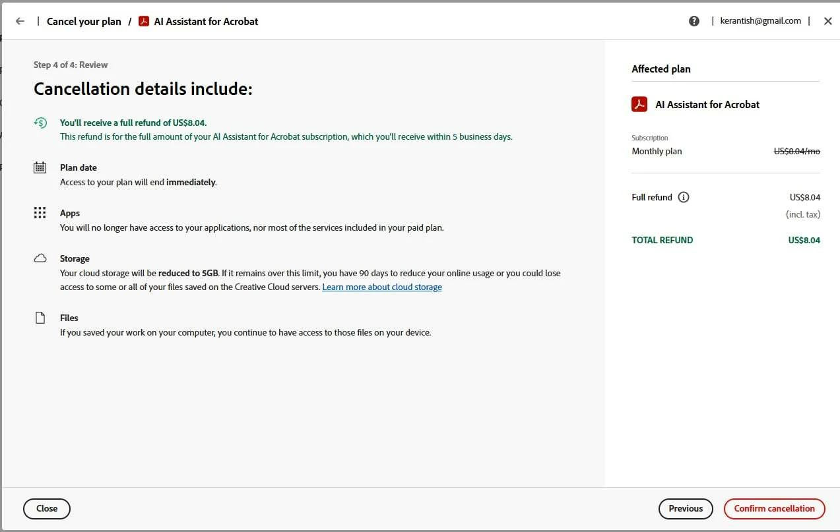Click the Plan date calendar icon
Screen dimensions: 840x532
click(x=40, y=167)
